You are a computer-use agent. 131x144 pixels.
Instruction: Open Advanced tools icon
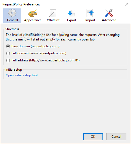[x=109, y=13]
